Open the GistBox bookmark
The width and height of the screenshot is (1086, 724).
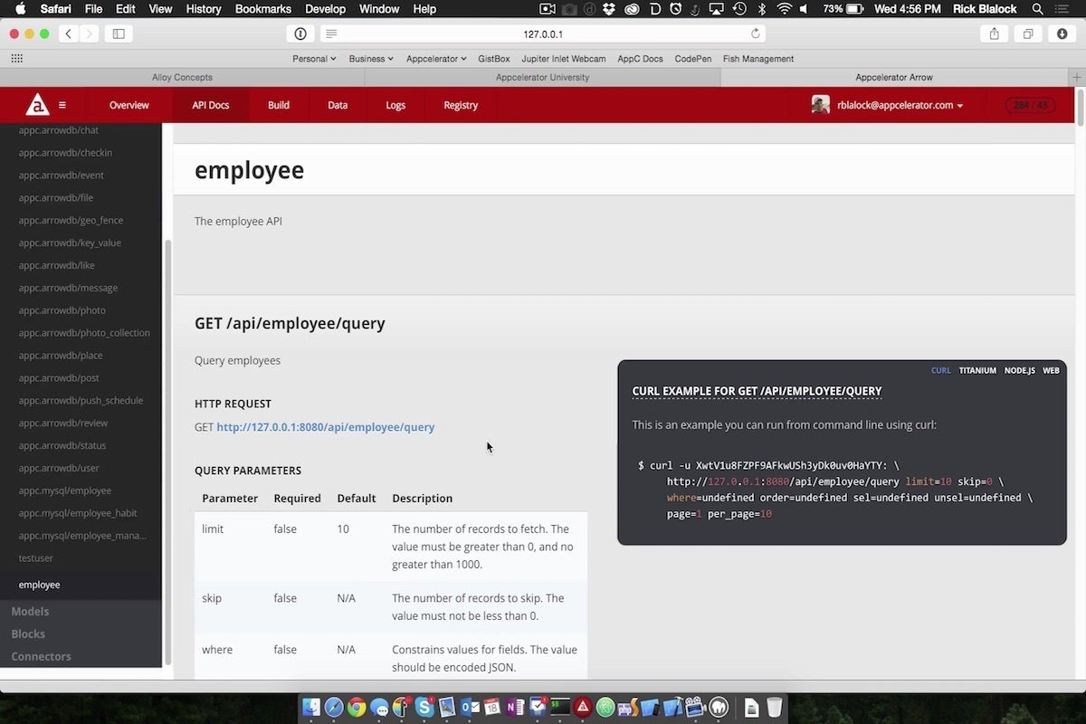pos(494,59)
